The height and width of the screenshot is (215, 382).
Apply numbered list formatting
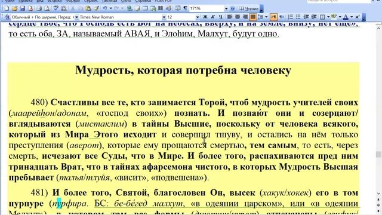291,17
